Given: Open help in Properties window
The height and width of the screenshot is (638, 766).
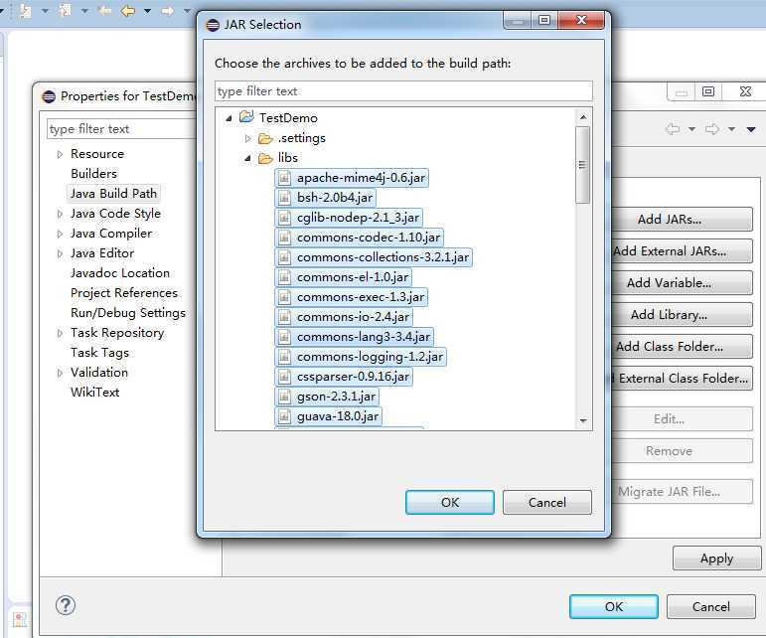Looking at the screenshot, I should tap(66, 606).
